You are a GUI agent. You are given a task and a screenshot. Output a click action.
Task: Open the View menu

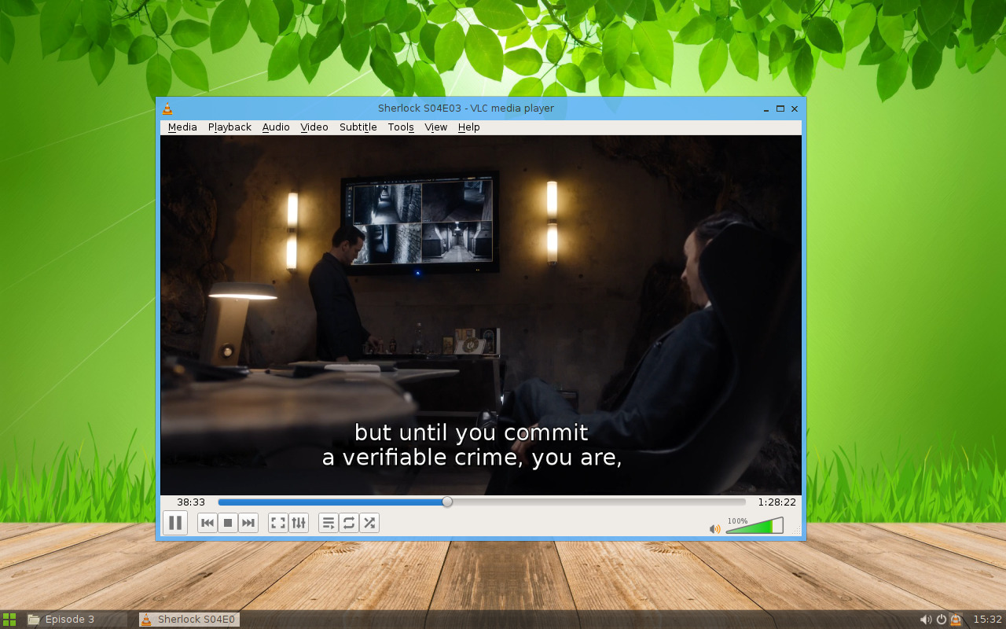pyautogui.click(x=435, y=127)
